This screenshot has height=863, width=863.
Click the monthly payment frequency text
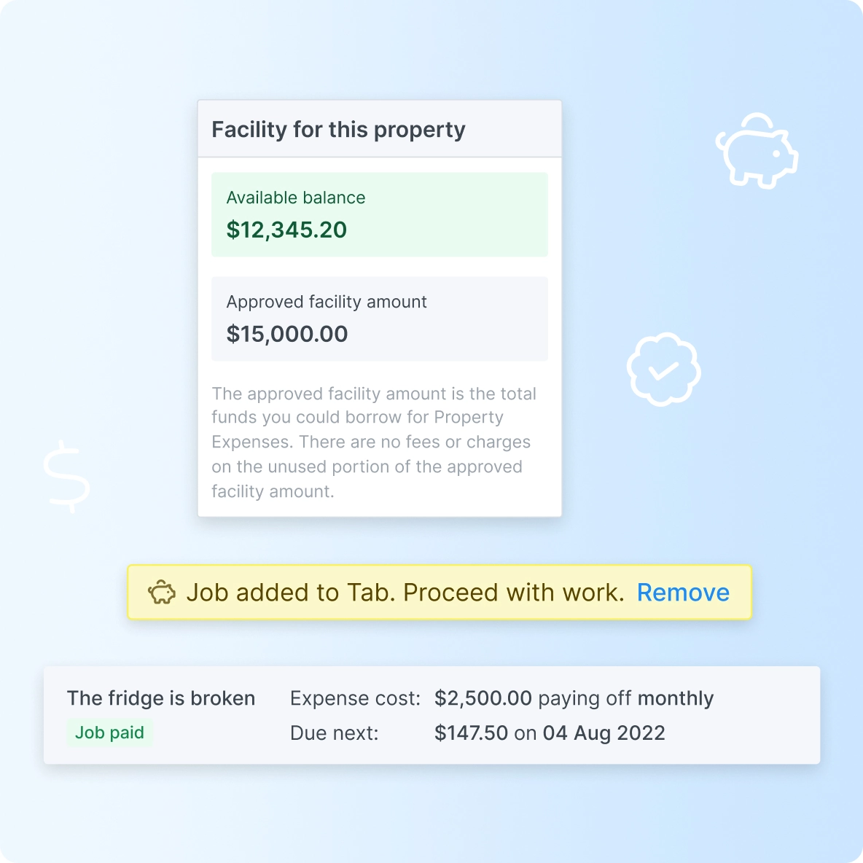[x=675, y=698]
